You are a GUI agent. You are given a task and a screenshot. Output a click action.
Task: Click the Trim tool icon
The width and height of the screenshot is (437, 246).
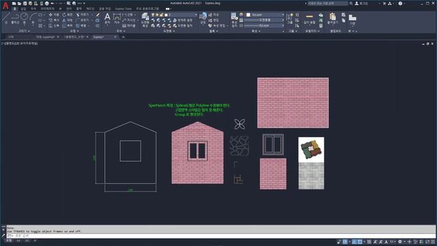[78, 15]
